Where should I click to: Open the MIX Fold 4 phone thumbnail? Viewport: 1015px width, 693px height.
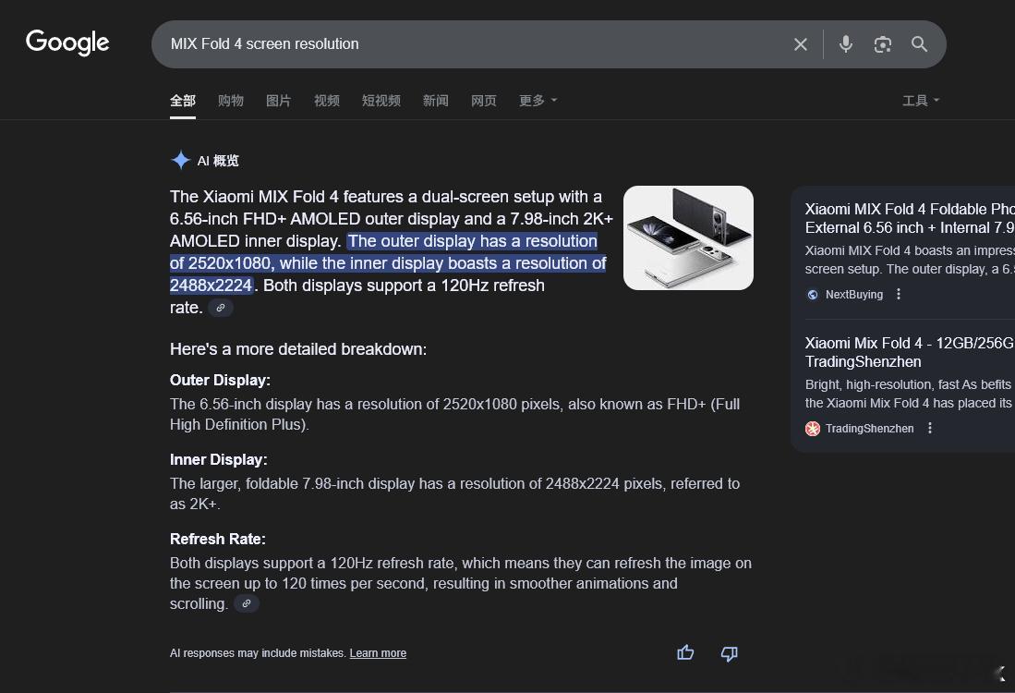click(688, 237)
